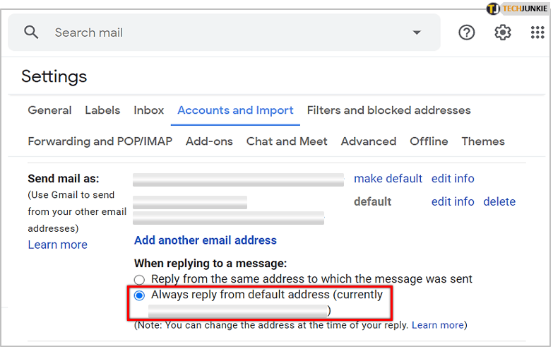
Task: Open Forwarding and POP/IMAP tab
Action: 100,141
